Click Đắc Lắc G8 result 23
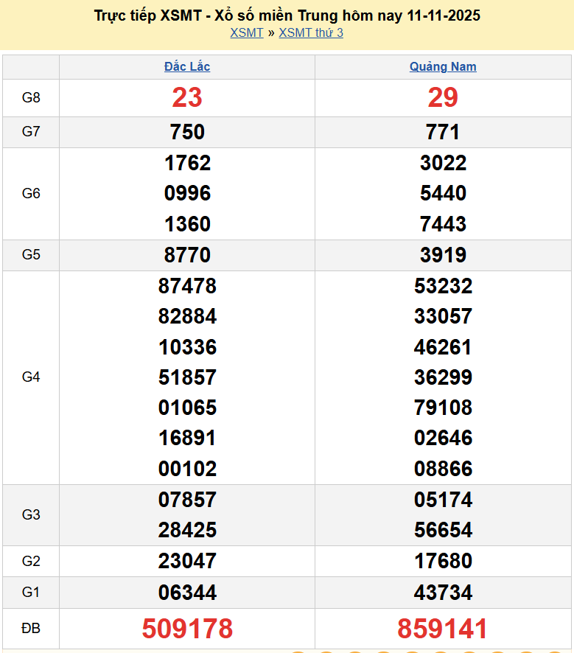 tap(187, 97)
